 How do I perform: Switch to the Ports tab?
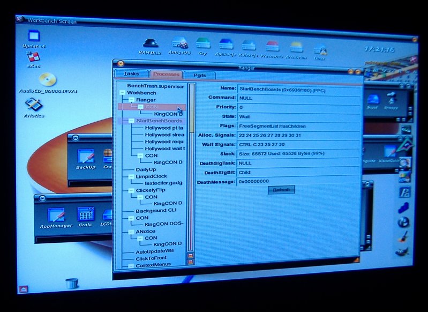coord(199,75)
